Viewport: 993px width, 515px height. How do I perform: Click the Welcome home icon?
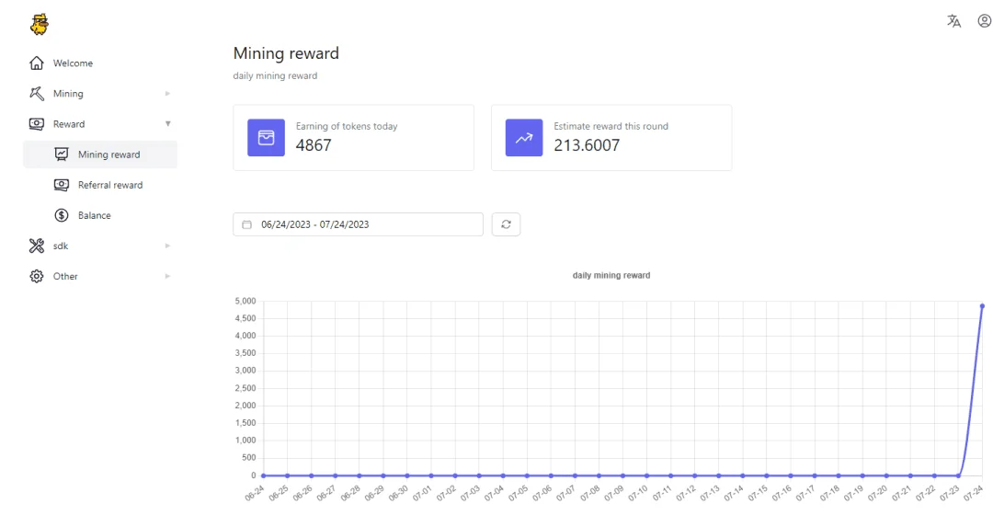point(37,63)
